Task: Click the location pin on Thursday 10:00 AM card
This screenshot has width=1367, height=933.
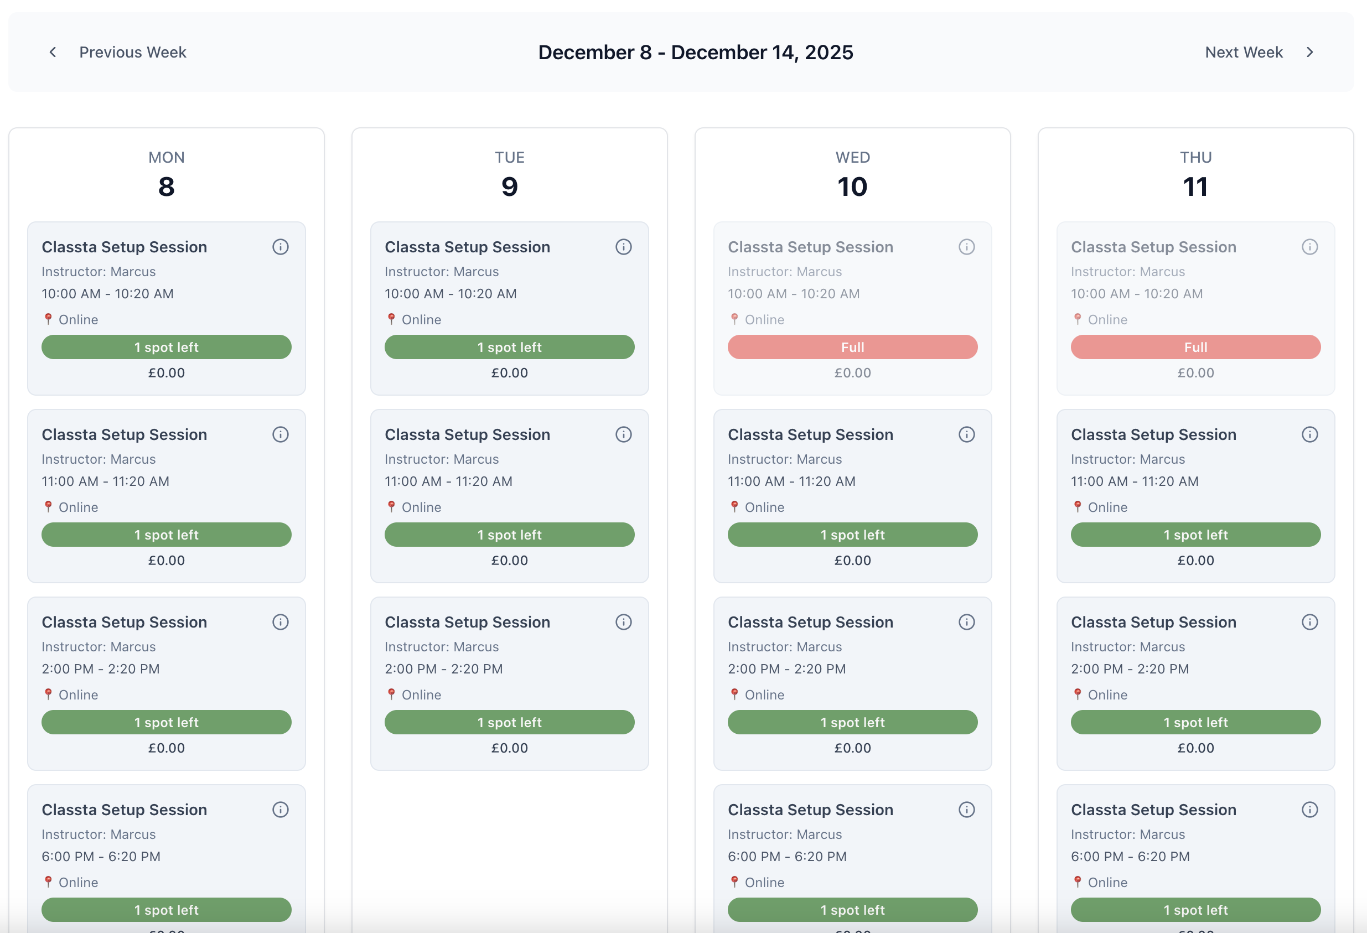Action: 1078,319
